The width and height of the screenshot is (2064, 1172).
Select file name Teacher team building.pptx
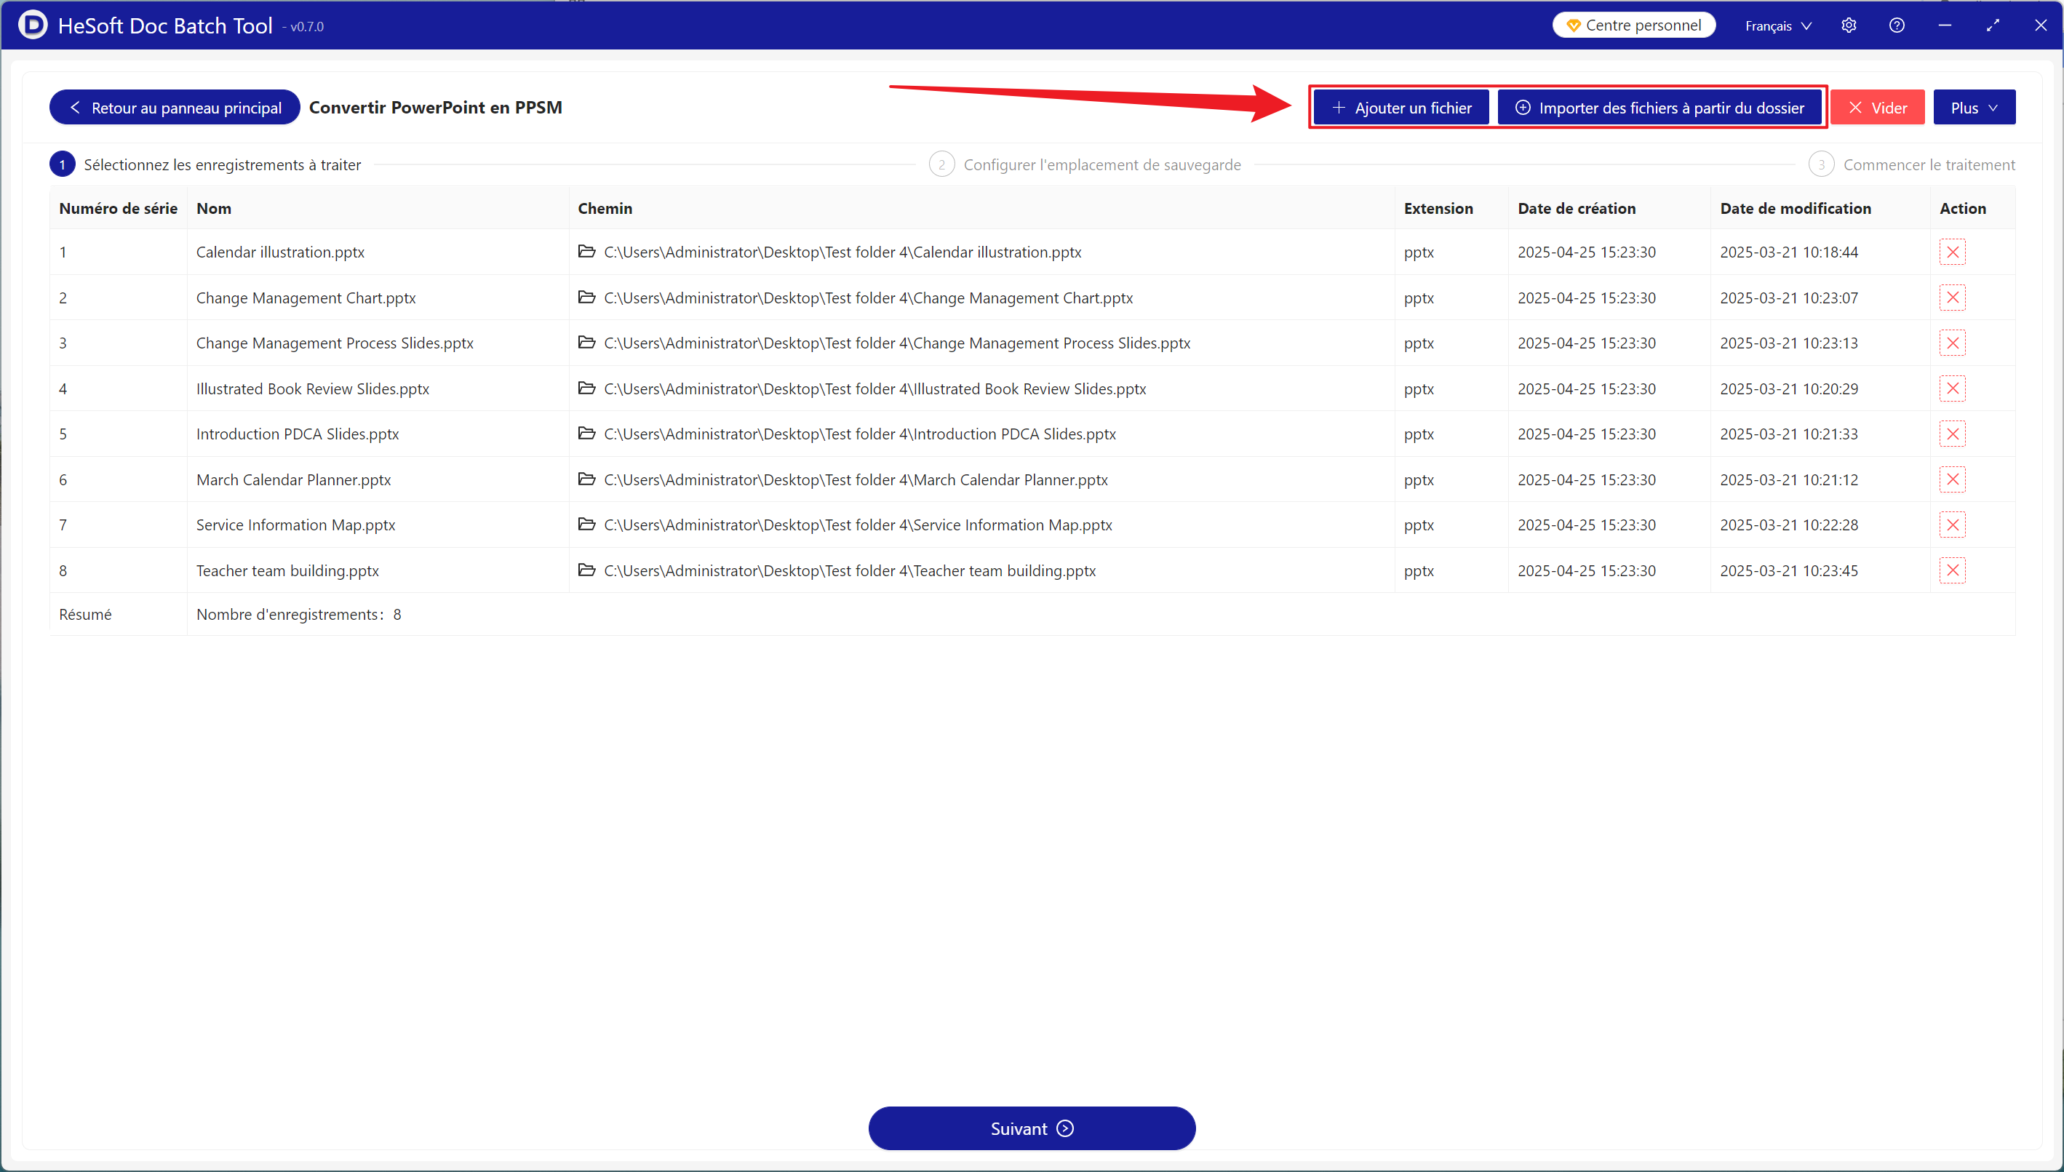[x=287, y=570]
